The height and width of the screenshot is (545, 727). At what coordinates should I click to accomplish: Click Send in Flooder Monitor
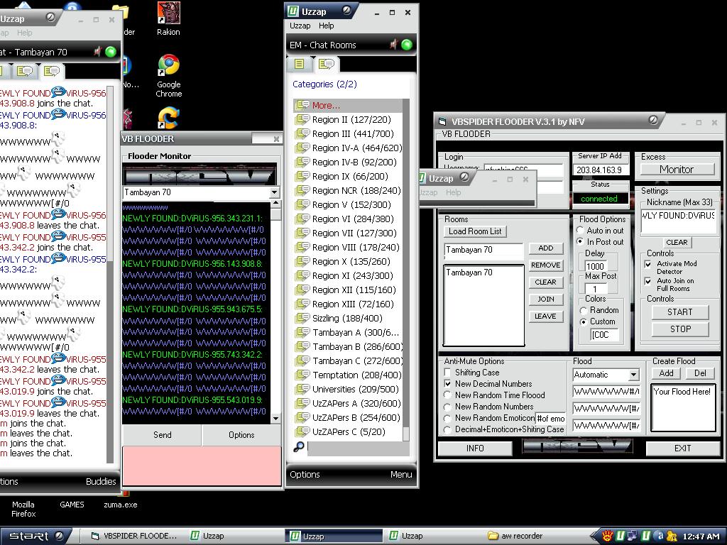tap(163, 435)
